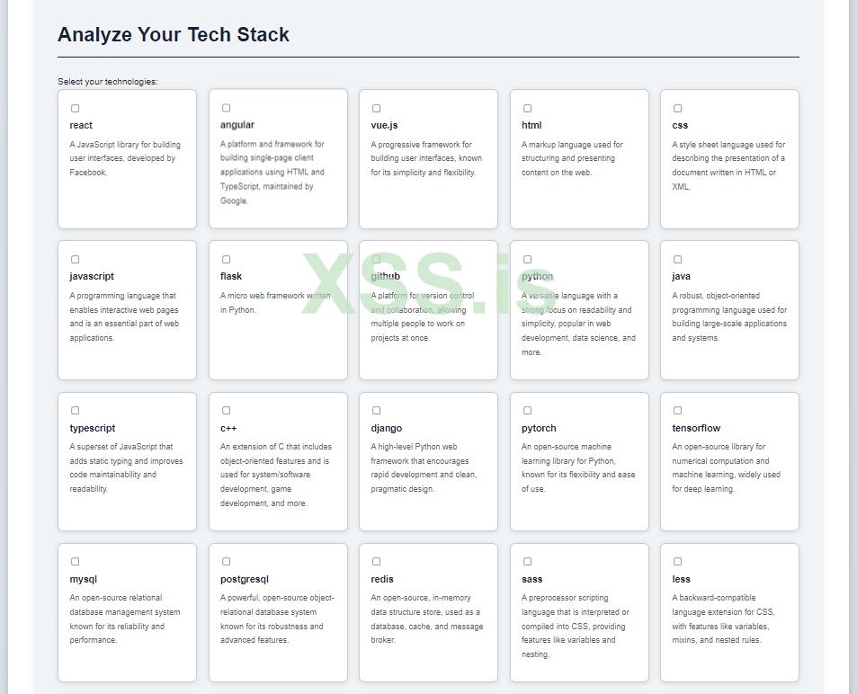Viewport: 857px width, 694px height.
Task: Tick the typescript checkbox
Action: point(76,411)
